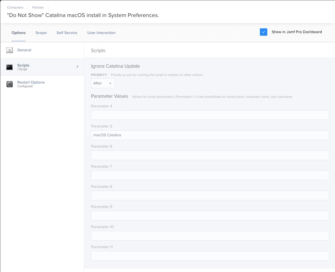The image size is (335, 272).
Task: Open the Restart Options Configured label
Action: pos(31,84)
